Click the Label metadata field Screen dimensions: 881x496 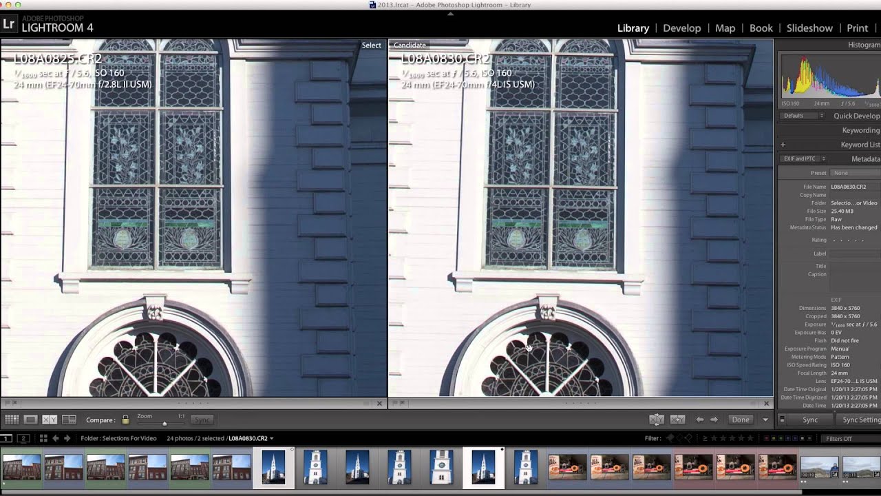coord(855,254)
